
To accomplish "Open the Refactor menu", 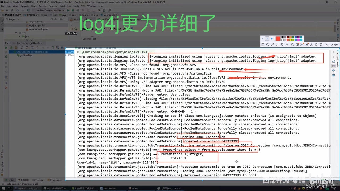I will (x=53, y=6).
